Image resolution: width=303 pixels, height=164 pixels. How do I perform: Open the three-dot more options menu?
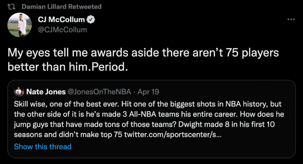pyautogui.click(x=291, y=20)
